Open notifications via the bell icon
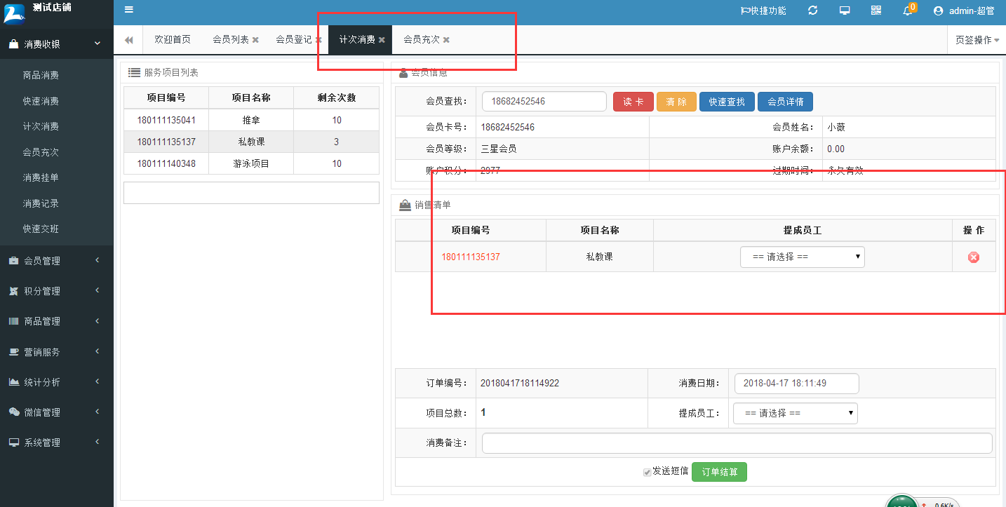The width and height of the screenshot is (1006, 507). (907, 11)
